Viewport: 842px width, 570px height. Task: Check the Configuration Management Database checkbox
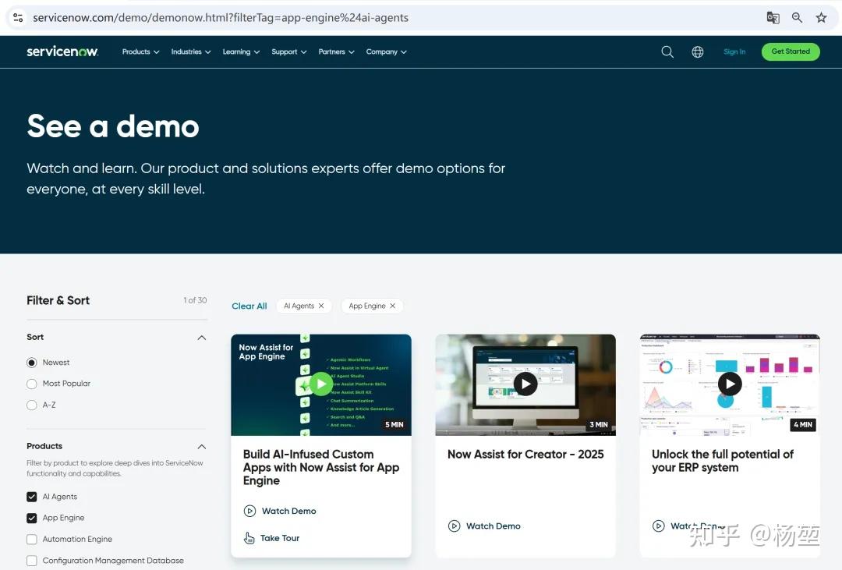pos(32,561)
